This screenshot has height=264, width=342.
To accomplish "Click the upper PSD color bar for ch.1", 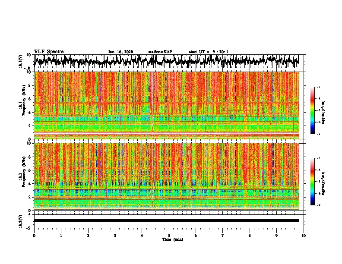I will point(312,110).
